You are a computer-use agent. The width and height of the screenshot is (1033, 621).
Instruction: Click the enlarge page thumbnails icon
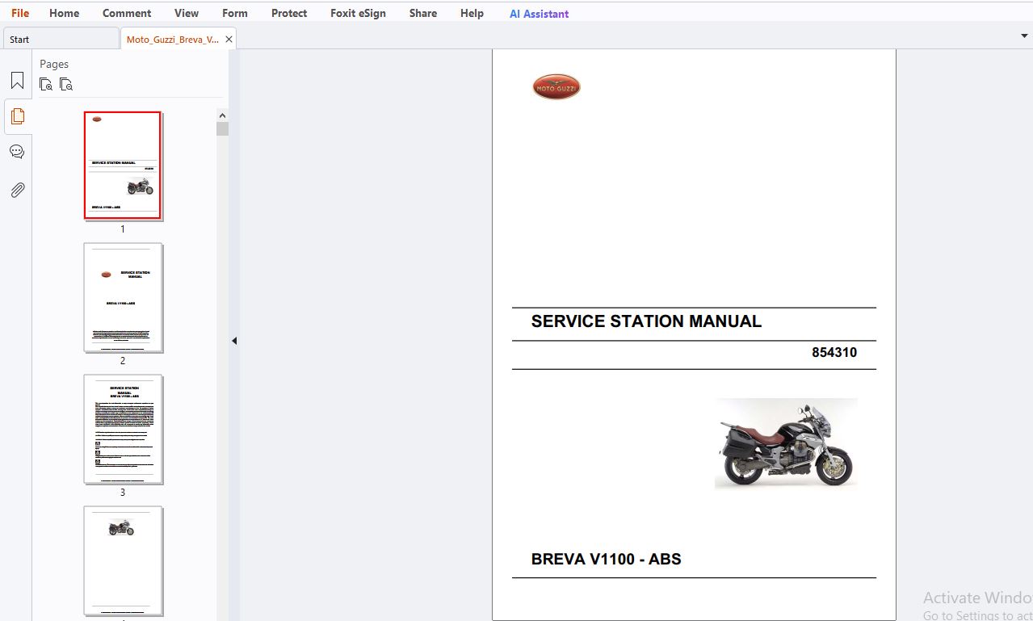[x=46, y=84]
